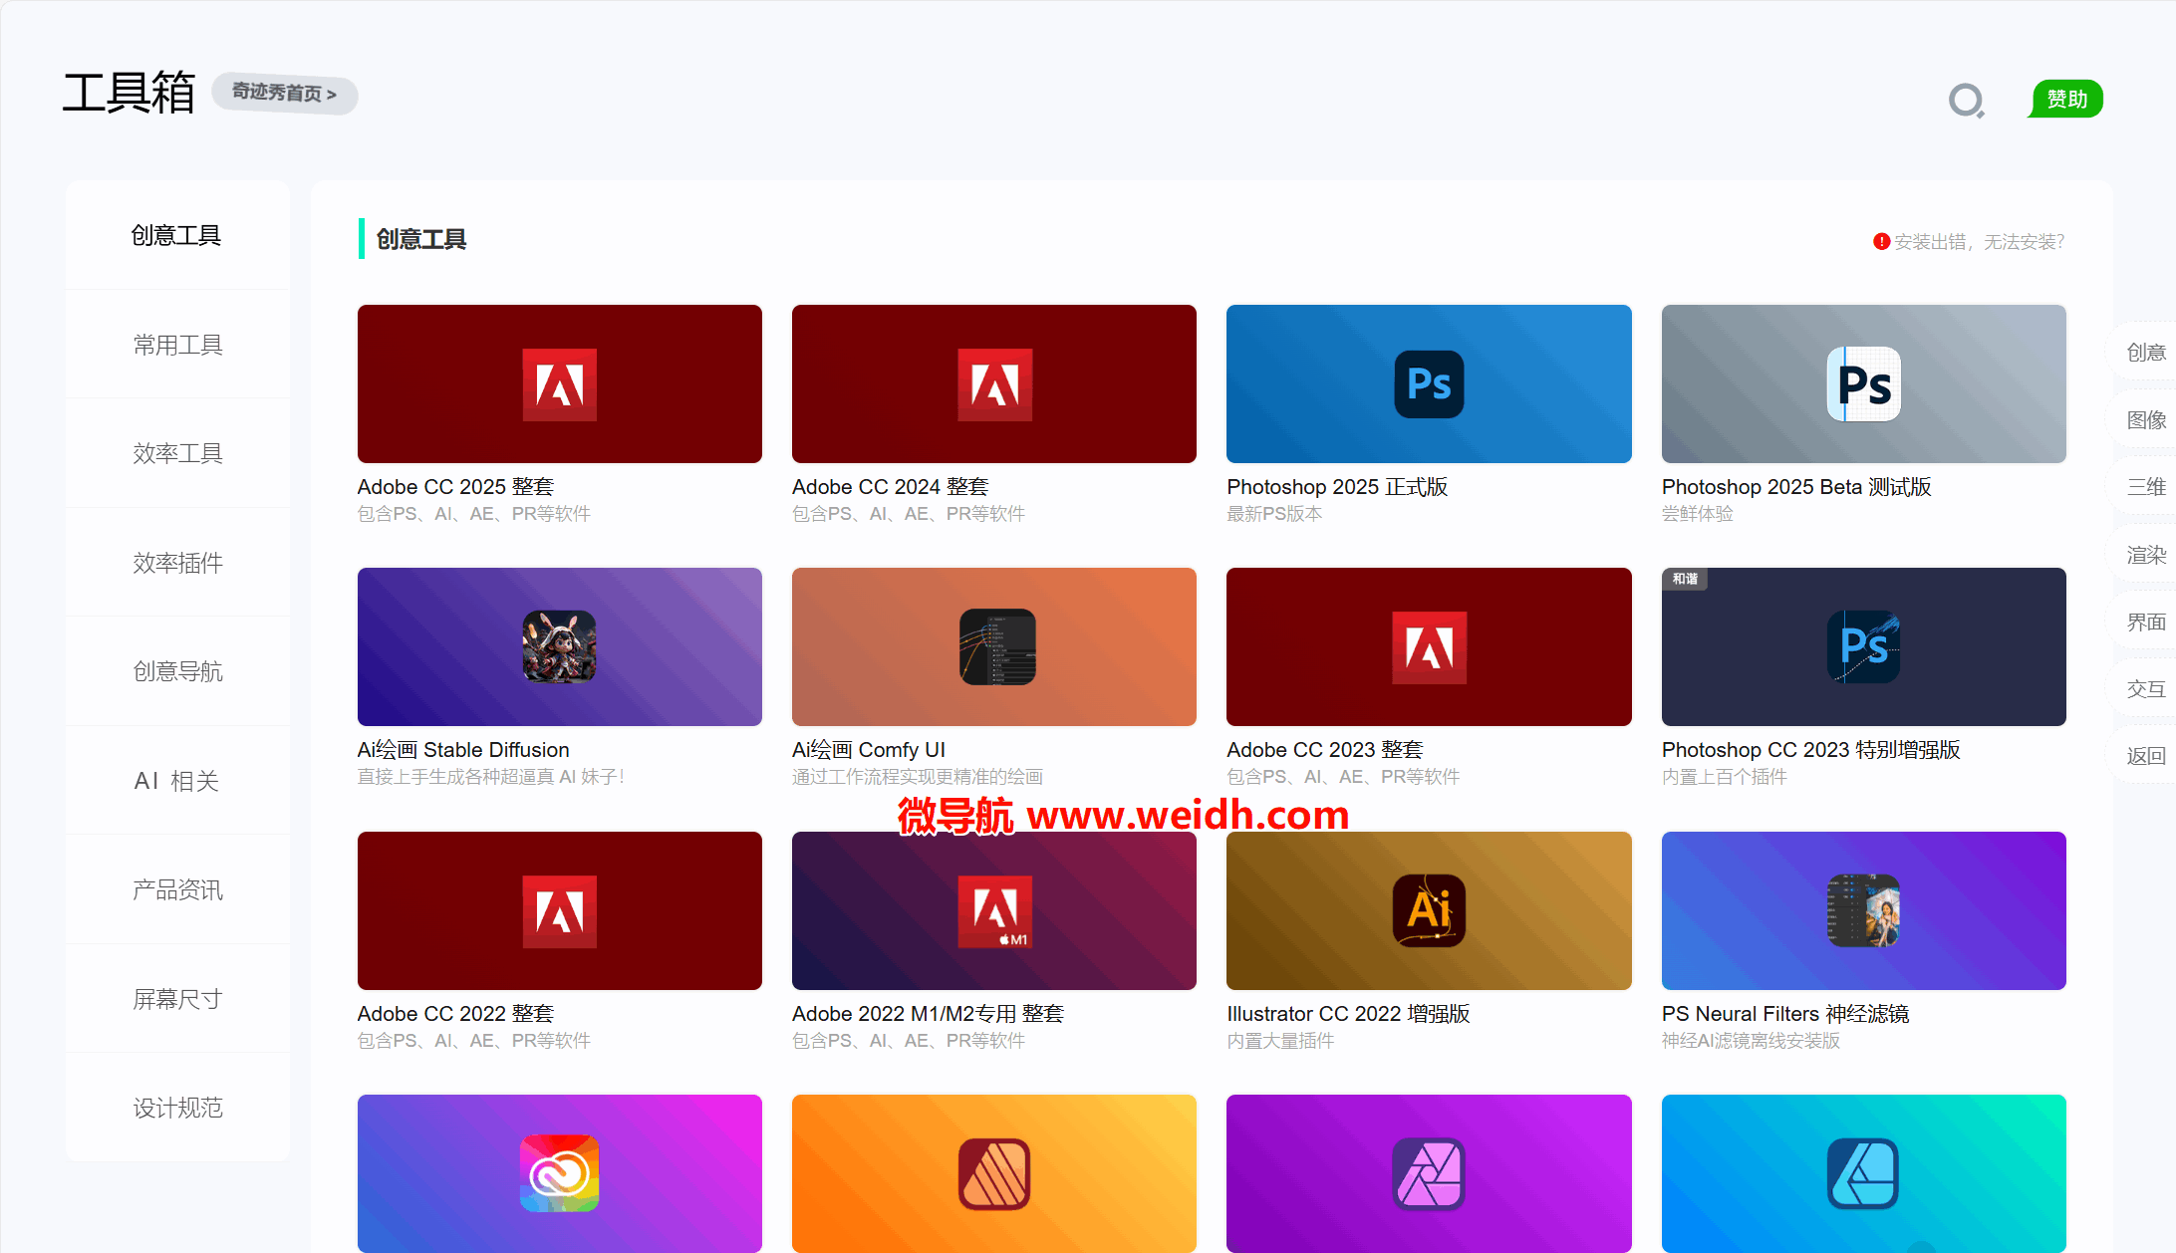
Task: Click Adobe CC 2024 整套 Adobe icon
Action: pos(994,384)
